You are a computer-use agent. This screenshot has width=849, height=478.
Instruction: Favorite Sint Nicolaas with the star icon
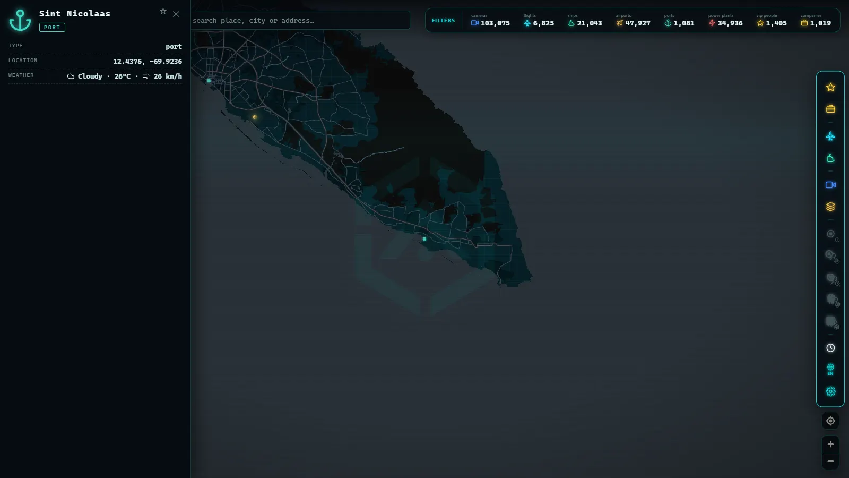163,11
